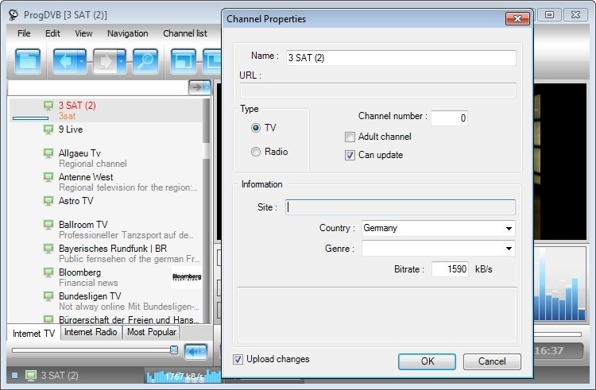Select the TV radio button
The width and height of the screenshot is (596, 390).
[x=256, y=128]
